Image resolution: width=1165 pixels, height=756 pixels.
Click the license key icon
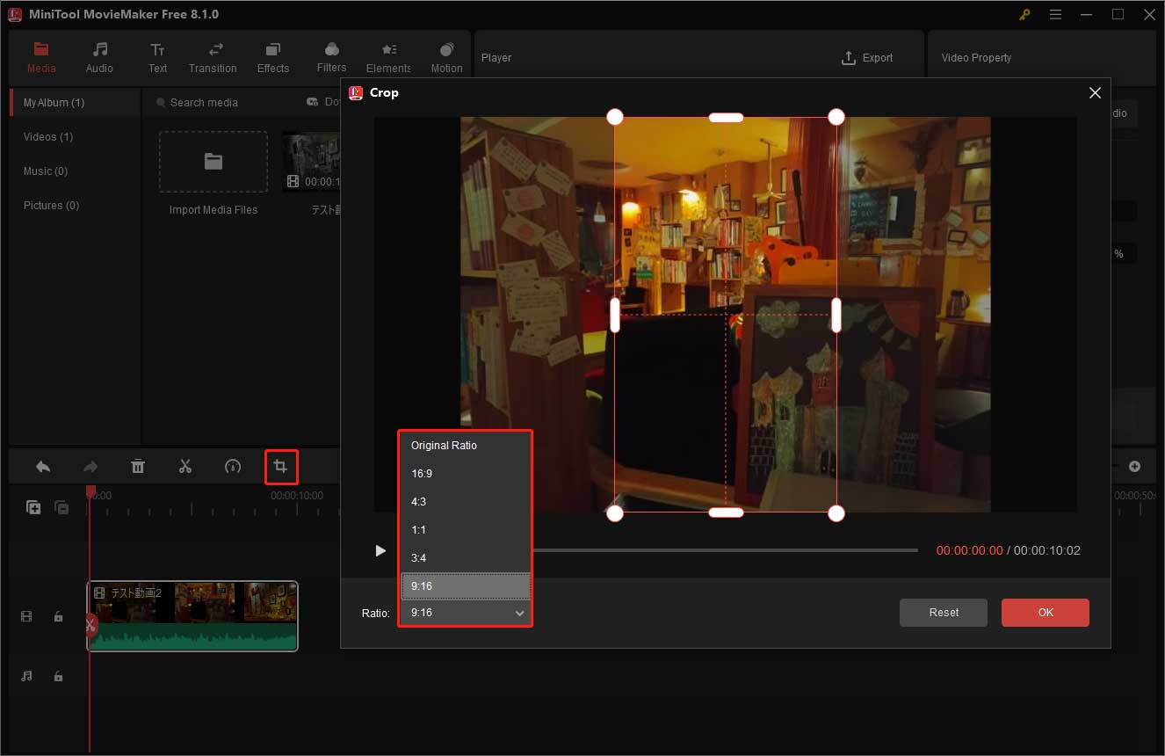(1024, 15)
